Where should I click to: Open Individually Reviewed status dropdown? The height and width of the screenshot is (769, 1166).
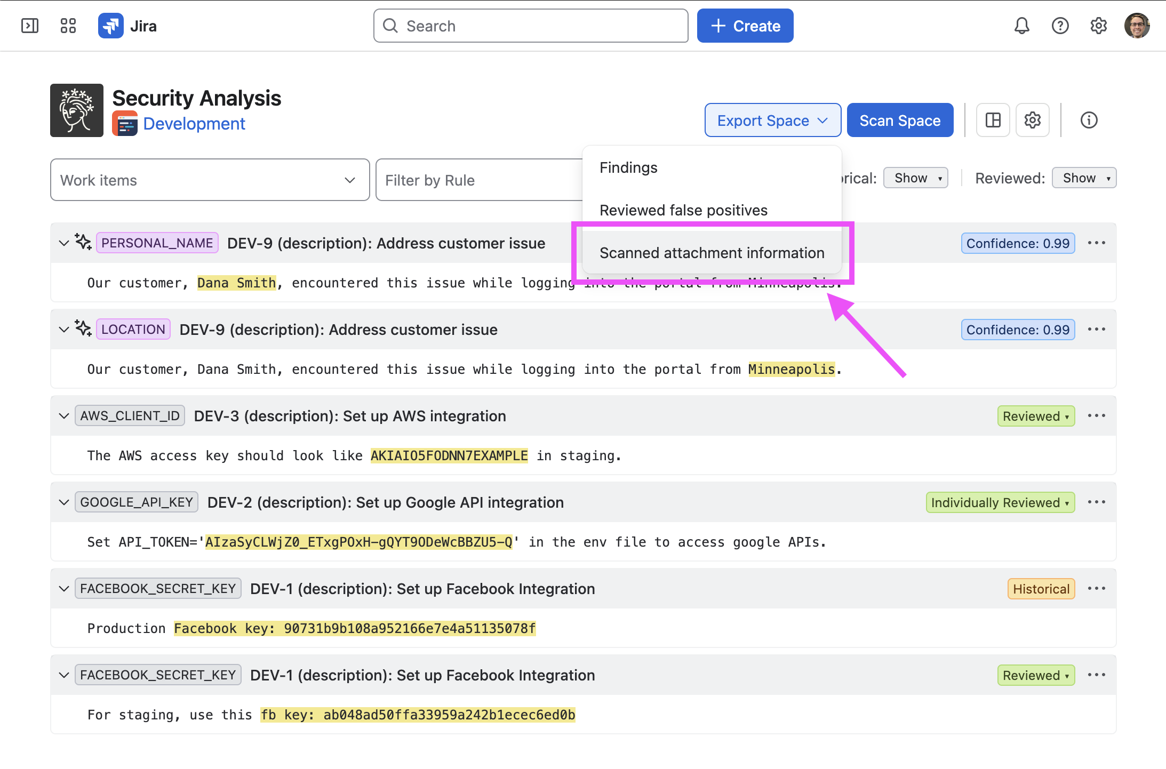(1000, 503)
